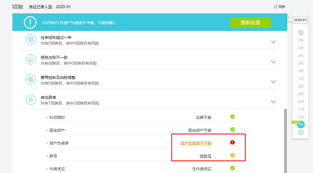Click the green check icon for 科目期初
The width and height of the screenshot is (313, 173).
pos(232,116)
